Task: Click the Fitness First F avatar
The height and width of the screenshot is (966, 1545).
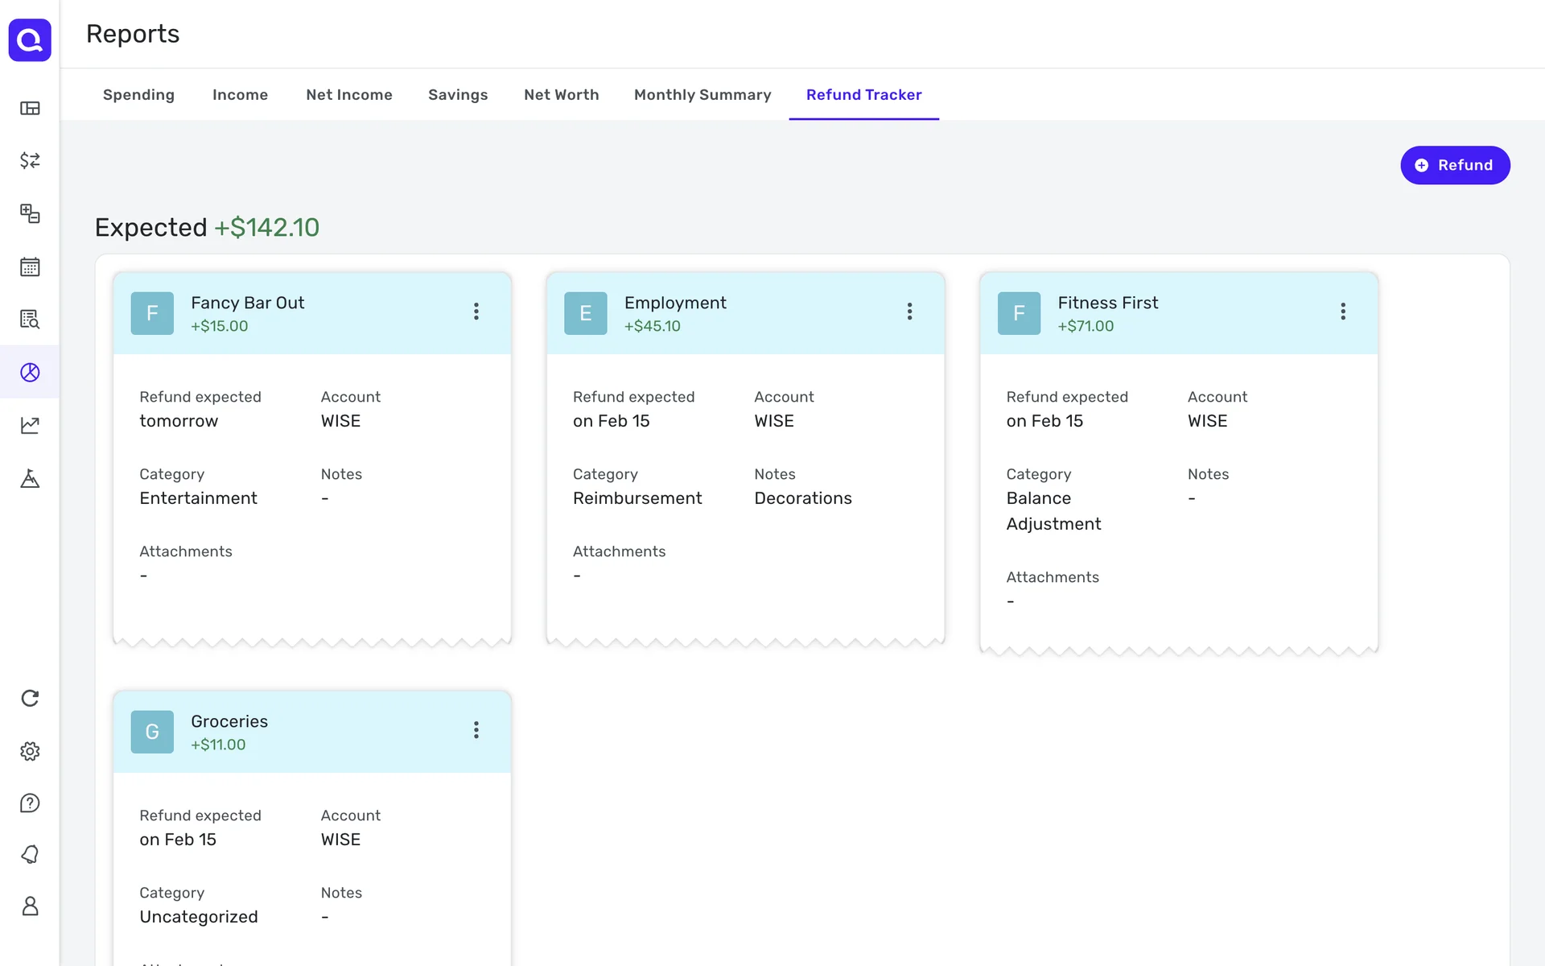Action: (1019, 313)
